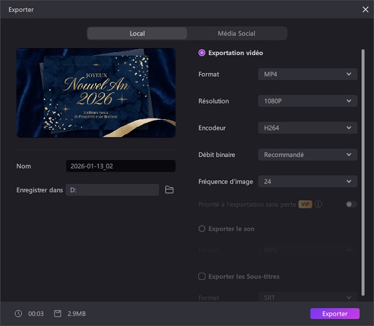Switch to the Média Social tab
The width and height of the screenshot is (374, 326).
236,33
